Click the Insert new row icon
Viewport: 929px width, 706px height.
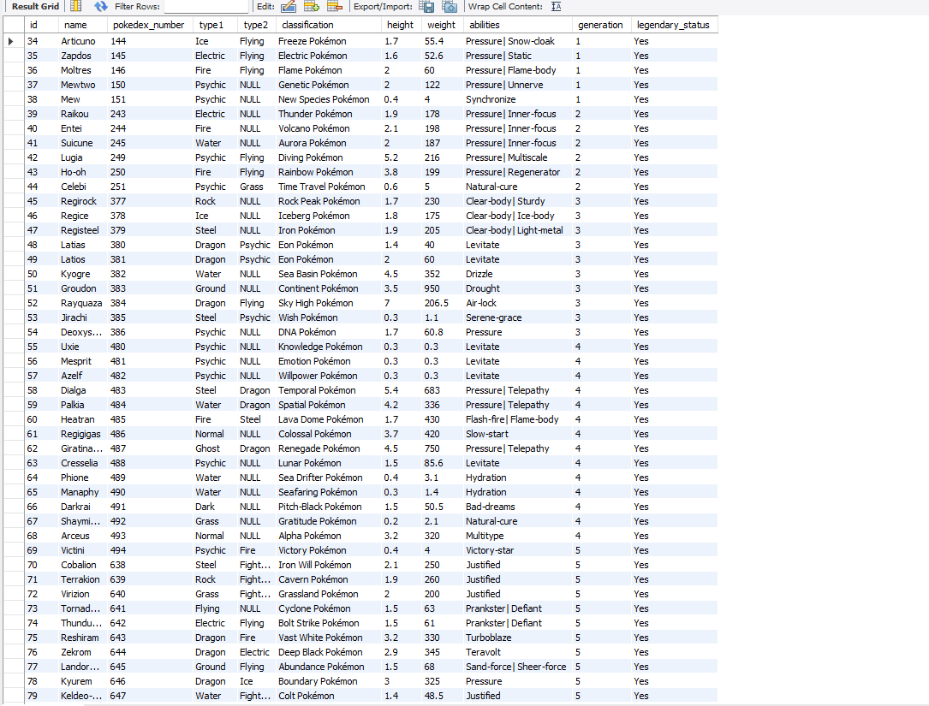pyautogui.click(x=312, y=7)
